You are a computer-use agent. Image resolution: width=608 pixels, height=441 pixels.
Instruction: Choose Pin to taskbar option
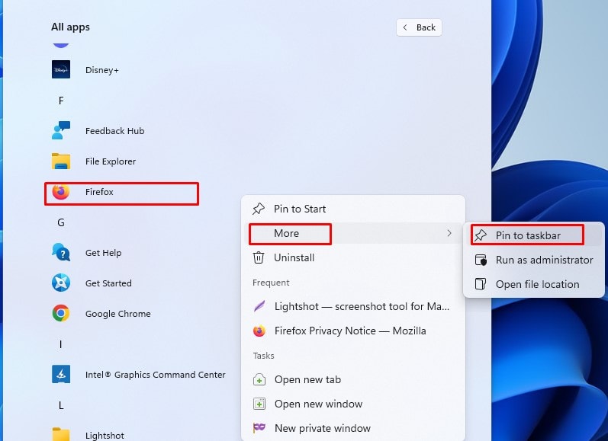pos(527,235)
